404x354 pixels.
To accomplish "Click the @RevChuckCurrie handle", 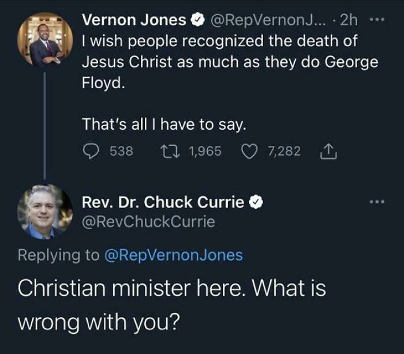I will tap(148, 221).
